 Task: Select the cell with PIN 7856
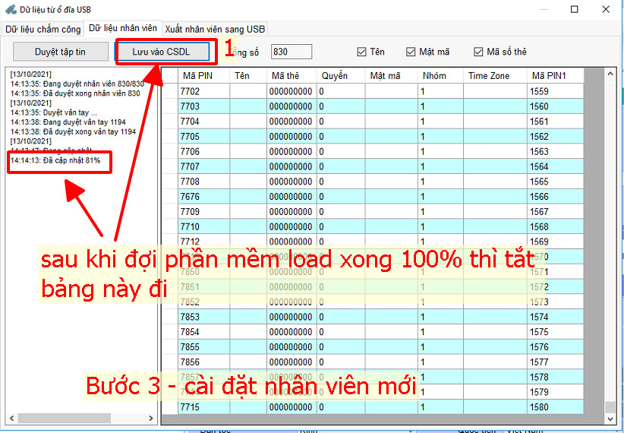point(203,362)
